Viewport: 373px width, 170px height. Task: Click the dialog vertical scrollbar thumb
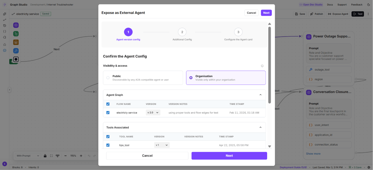pos(269,65)
